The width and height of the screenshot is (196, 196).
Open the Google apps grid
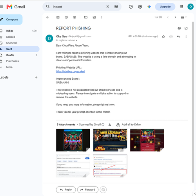coord(181,7)
